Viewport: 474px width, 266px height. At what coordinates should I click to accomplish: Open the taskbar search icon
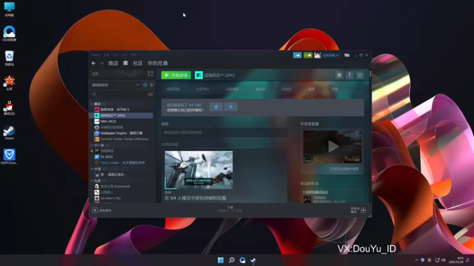(x=232, y=260)
